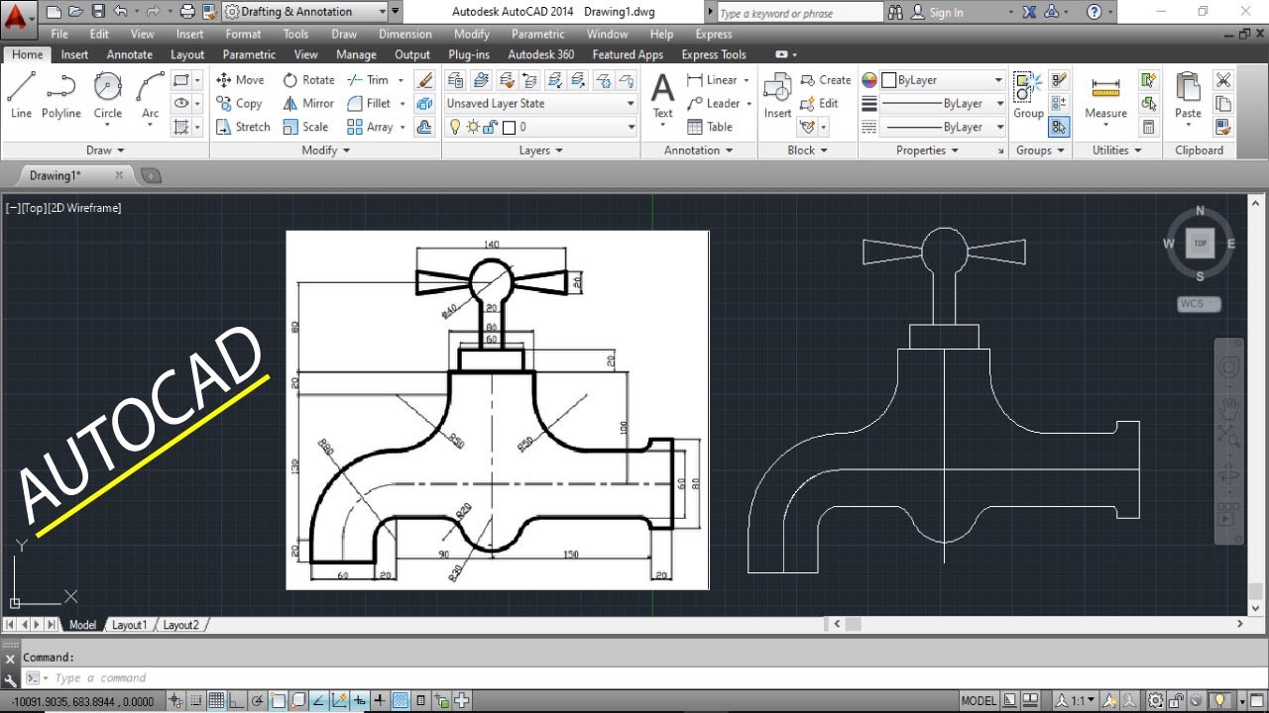Open the Annotate ribbon tab

(x=130, y=54)
